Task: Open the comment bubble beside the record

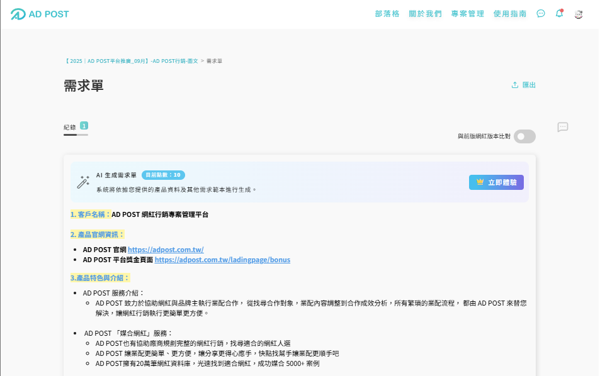Action: (562, 127)
